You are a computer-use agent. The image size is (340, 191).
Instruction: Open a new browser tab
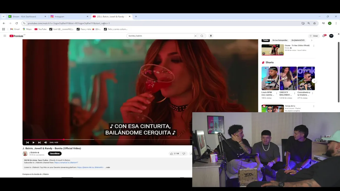[x=136, y=16]
